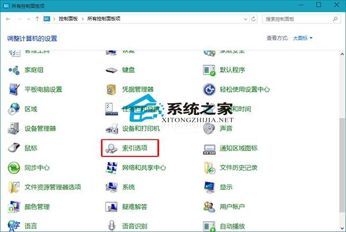
Task: Expand the chevron before 控制面板 breadcrumb
Action: pyautogui.click(x=54, y=19)
